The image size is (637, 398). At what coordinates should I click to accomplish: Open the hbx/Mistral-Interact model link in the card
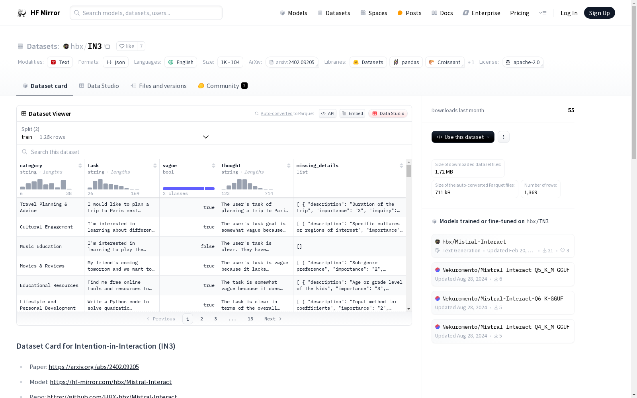click(111, 382)
